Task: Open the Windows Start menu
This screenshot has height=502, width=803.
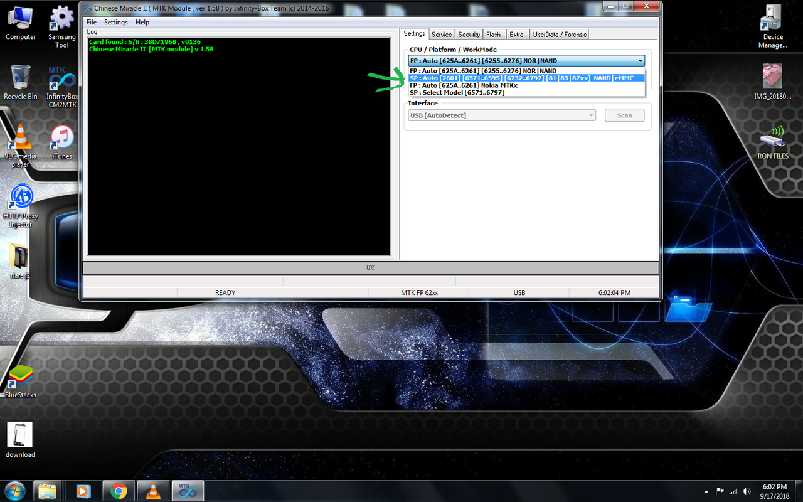Action: [x=14, y=490]
